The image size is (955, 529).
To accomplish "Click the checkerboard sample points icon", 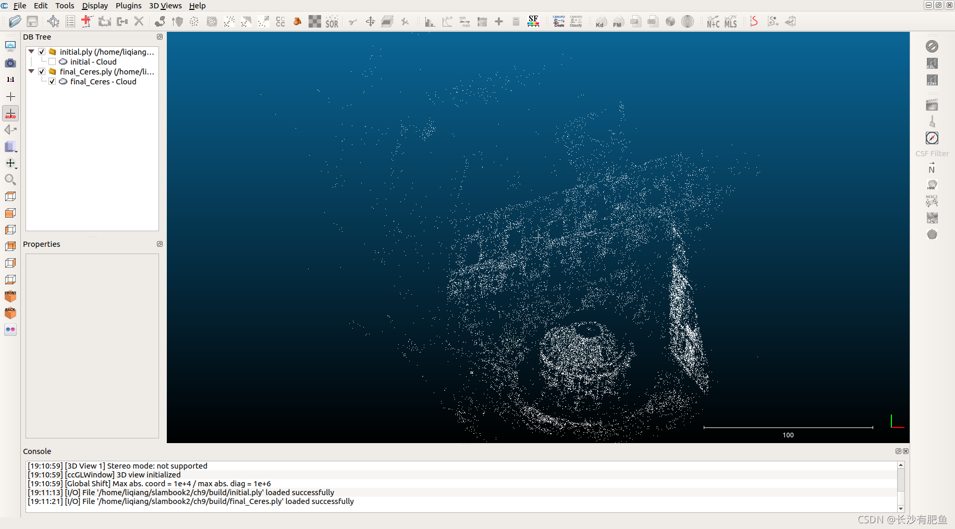I will pos(315,21).
